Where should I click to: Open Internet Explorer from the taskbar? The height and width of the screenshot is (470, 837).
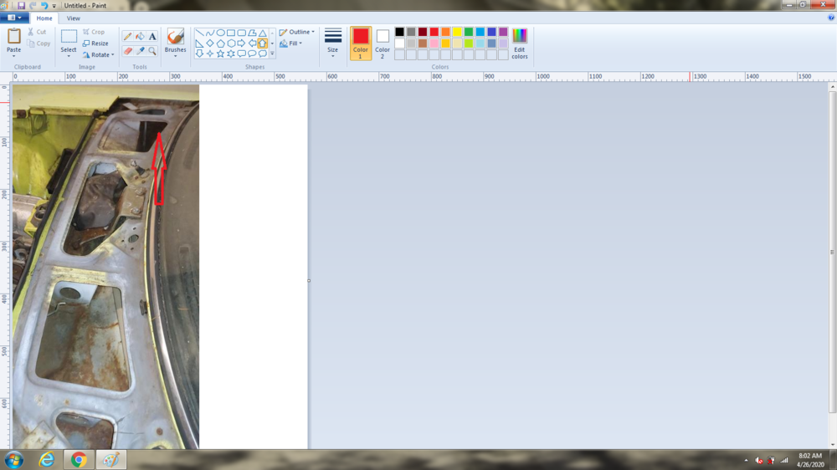pyautogui.click(x=46, y=459)
